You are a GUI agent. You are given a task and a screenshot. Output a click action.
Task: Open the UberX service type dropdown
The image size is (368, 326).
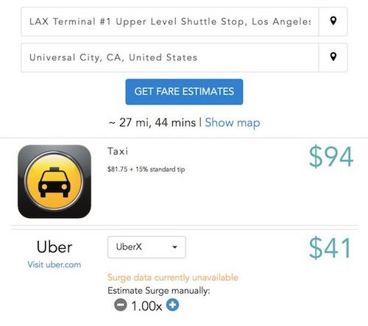tap(146, 247)
